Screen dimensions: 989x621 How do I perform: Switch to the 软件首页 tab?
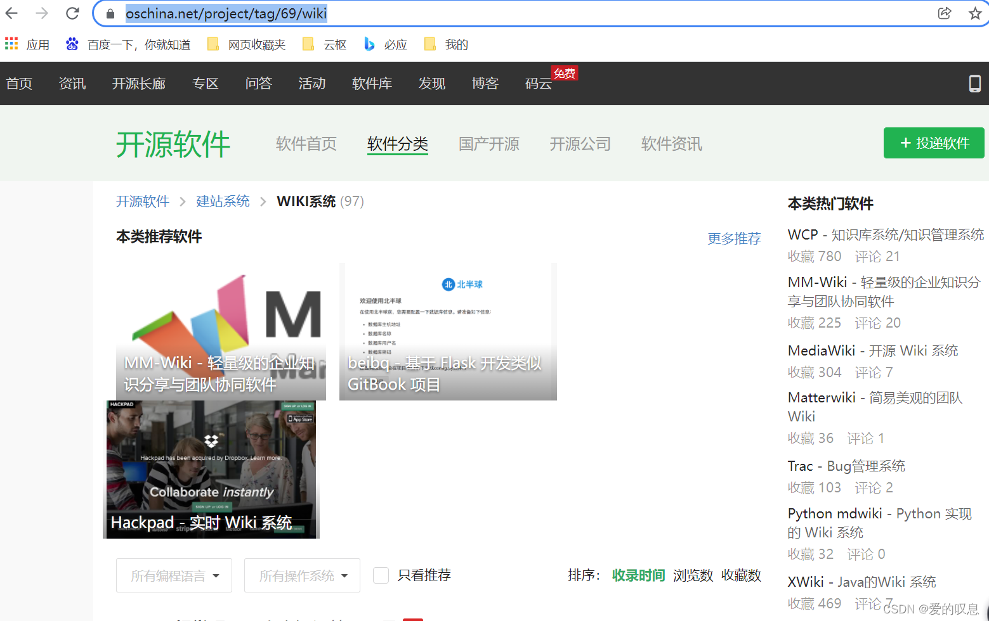(306, 144)
